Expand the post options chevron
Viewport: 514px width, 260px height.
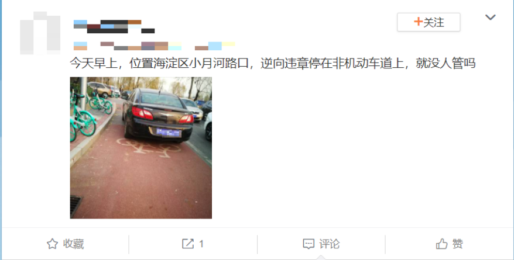(x=491, y=17)
